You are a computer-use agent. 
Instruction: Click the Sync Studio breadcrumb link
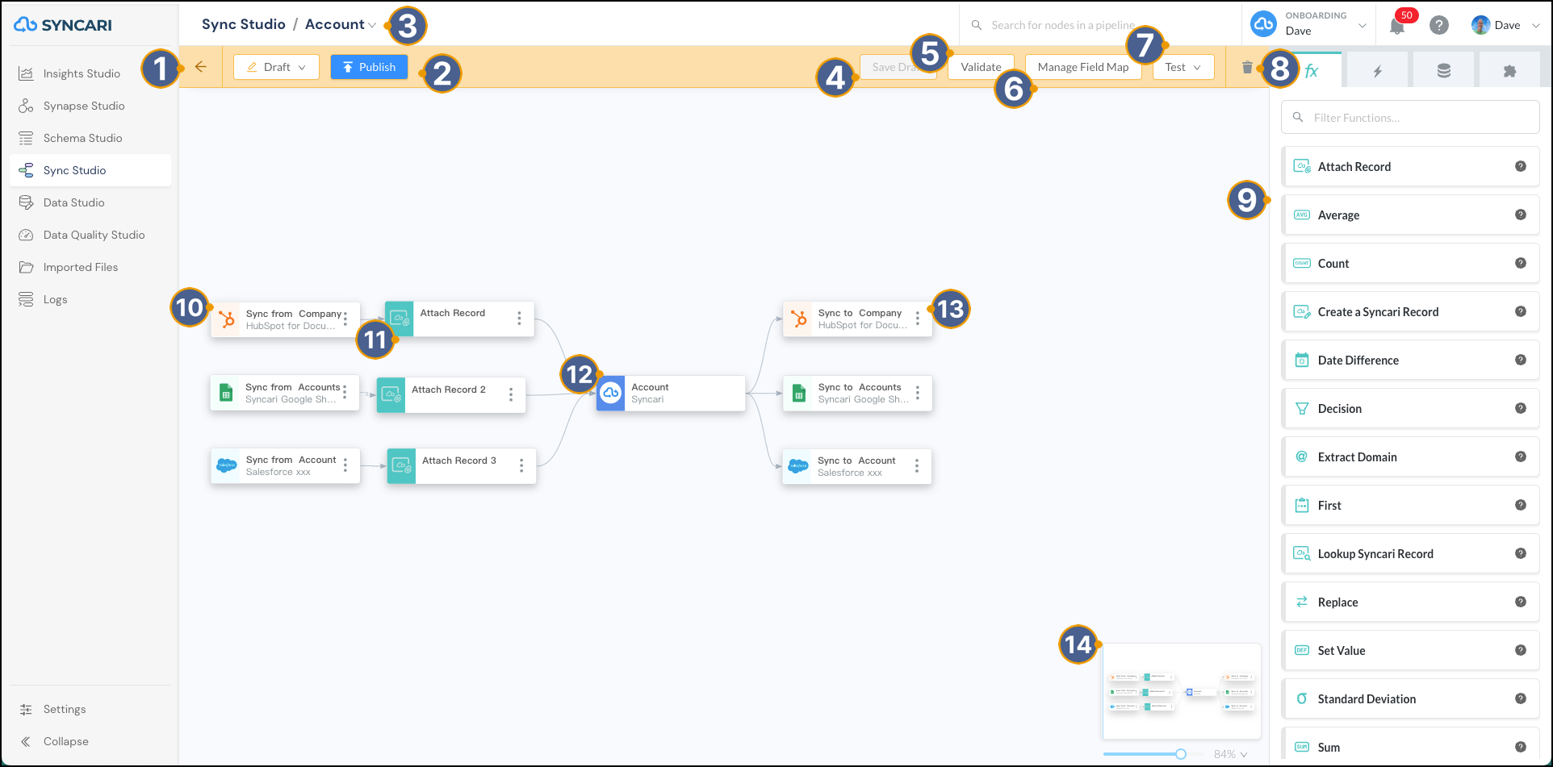(244, 24)
